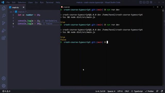Image resolution: width=165 pixels, height=93 pixels.
Task: Open the Source Control view
Action: (4, 23)
